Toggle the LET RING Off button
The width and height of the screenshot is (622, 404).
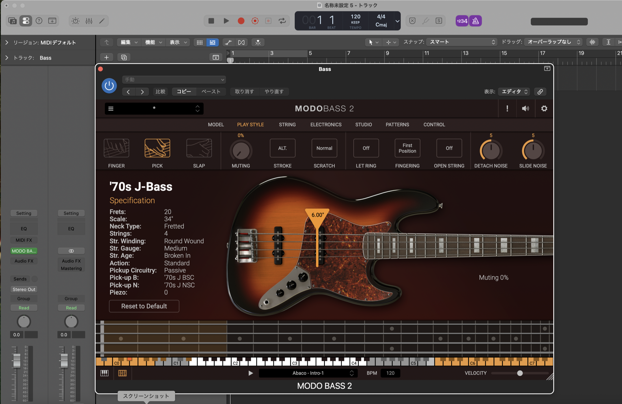366,148
